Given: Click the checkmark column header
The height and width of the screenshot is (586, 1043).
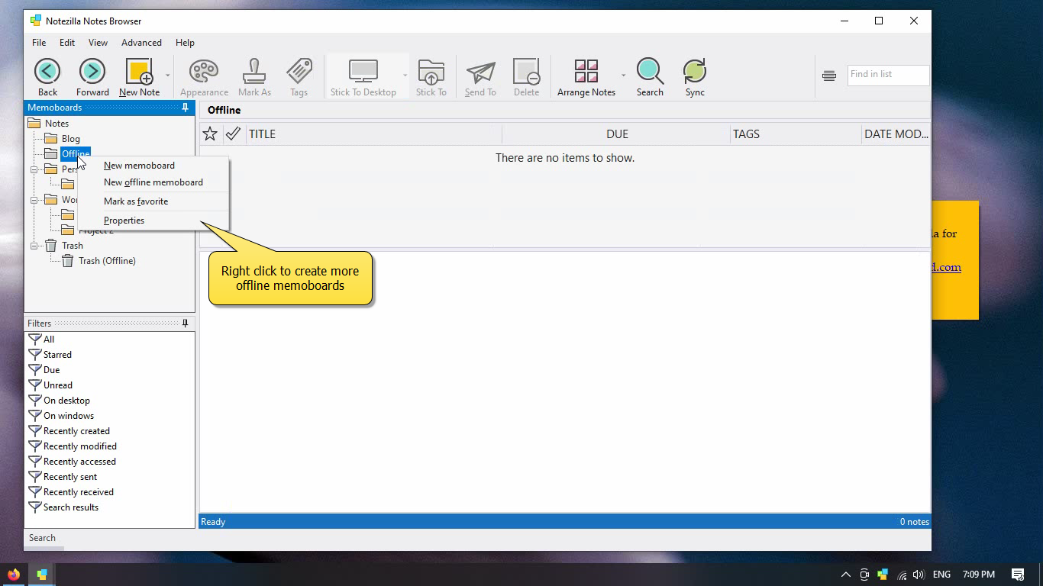Looking at the screenshot, I should (x=233, y=134).
